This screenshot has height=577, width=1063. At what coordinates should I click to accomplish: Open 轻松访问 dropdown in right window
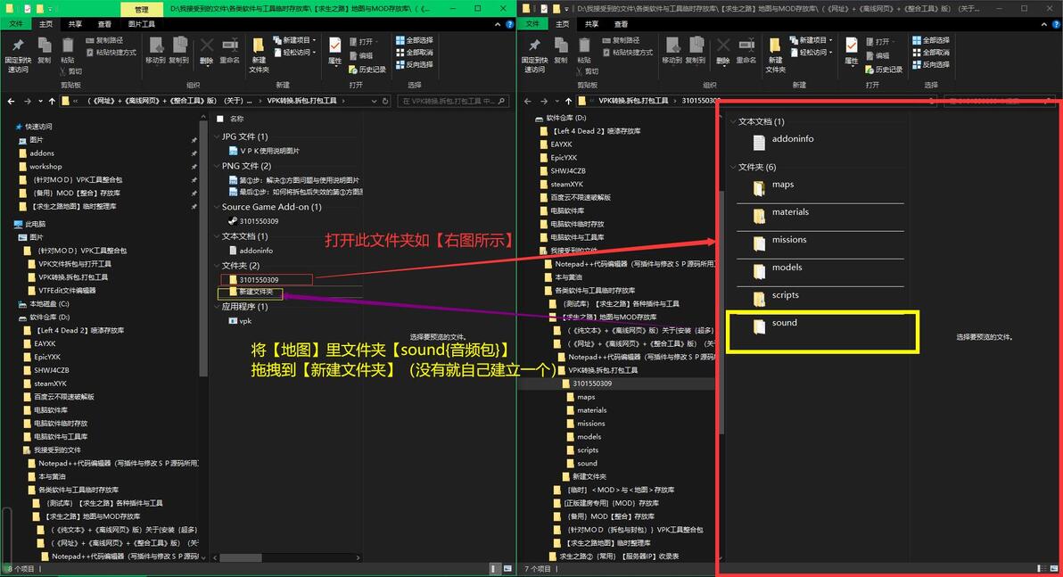click(x=812, y=53)
